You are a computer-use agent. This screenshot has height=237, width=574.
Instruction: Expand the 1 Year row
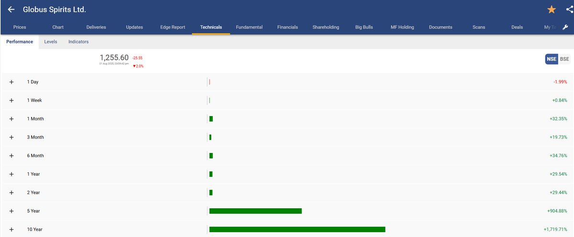[11, 174]
